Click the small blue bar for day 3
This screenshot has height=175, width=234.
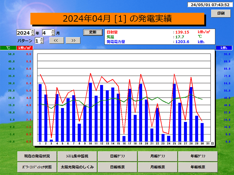[51, 141]
